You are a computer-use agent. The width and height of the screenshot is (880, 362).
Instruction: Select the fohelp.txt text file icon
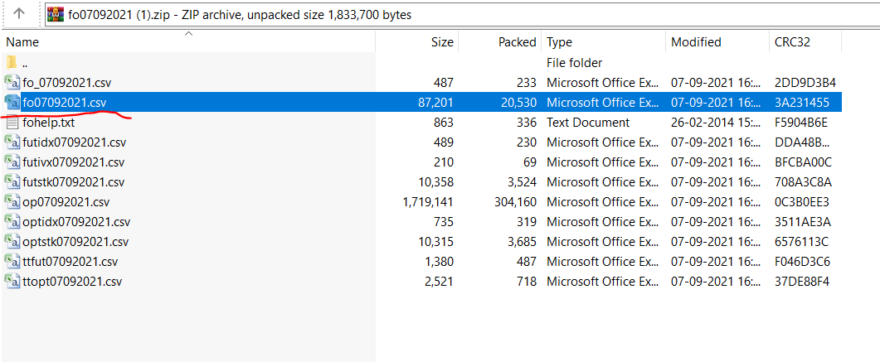[x=12, y=122]
